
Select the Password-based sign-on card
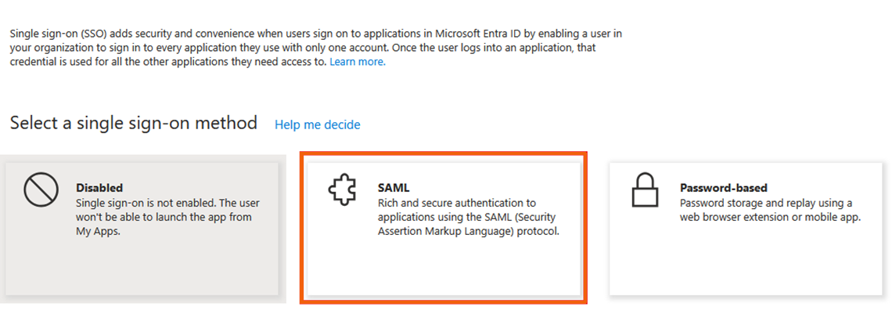[746, 229]
